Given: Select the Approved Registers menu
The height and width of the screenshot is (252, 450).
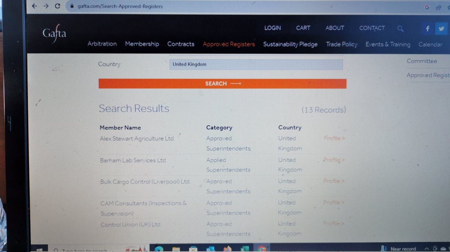Looking at the screenshot, I should coord(229,44).
